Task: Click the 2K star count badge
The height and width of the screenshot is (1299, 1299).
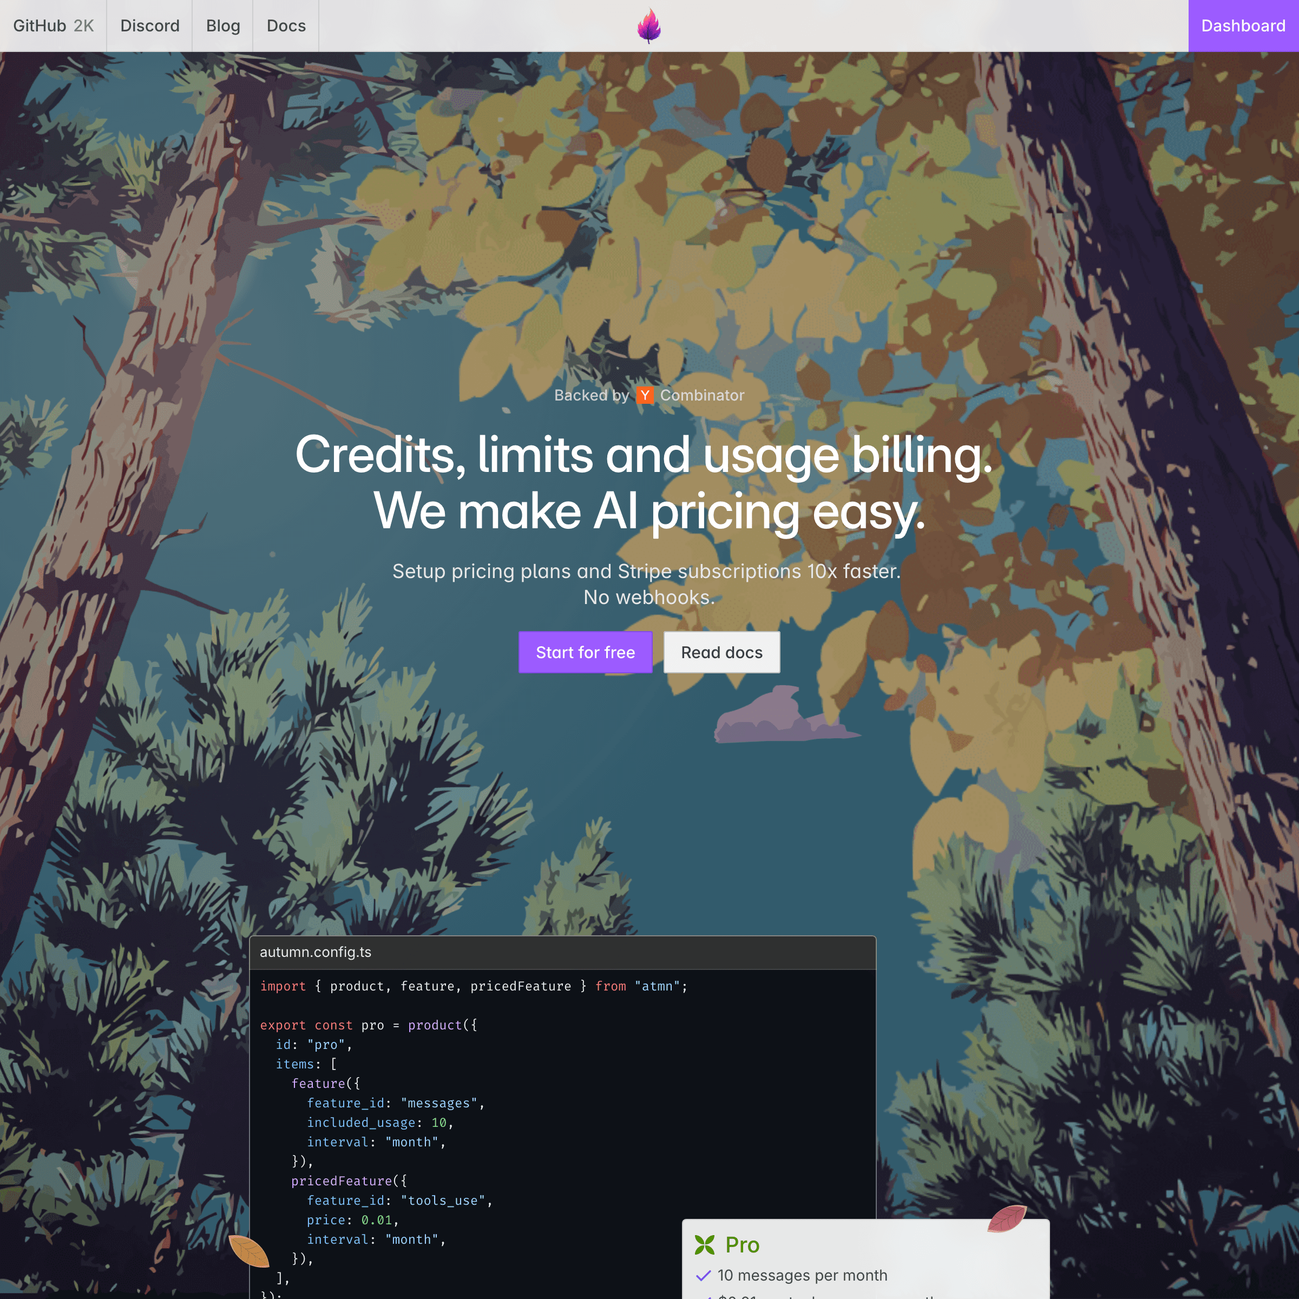Action: pos(83,25)
